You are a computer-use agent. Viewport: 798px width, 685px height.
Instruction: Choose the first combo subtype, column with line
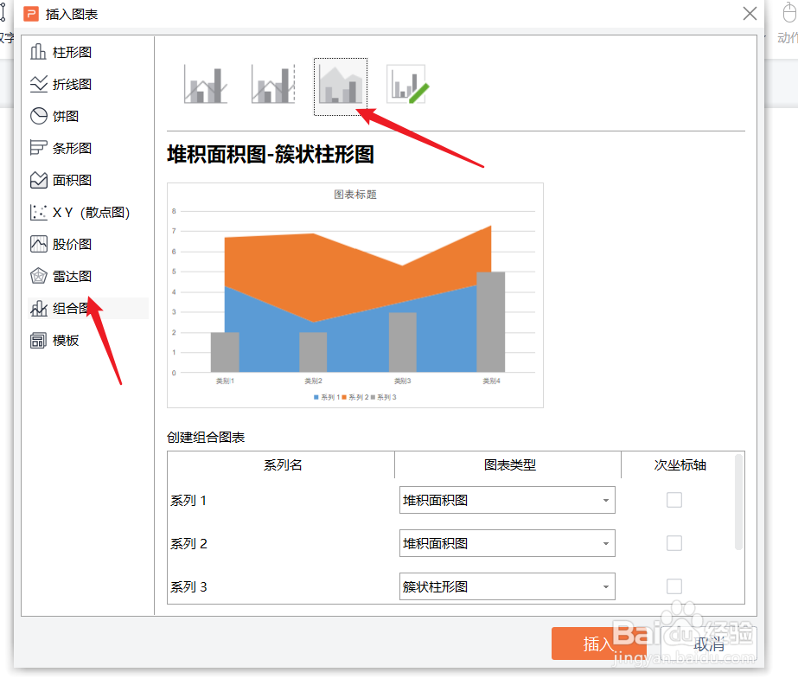206,85
